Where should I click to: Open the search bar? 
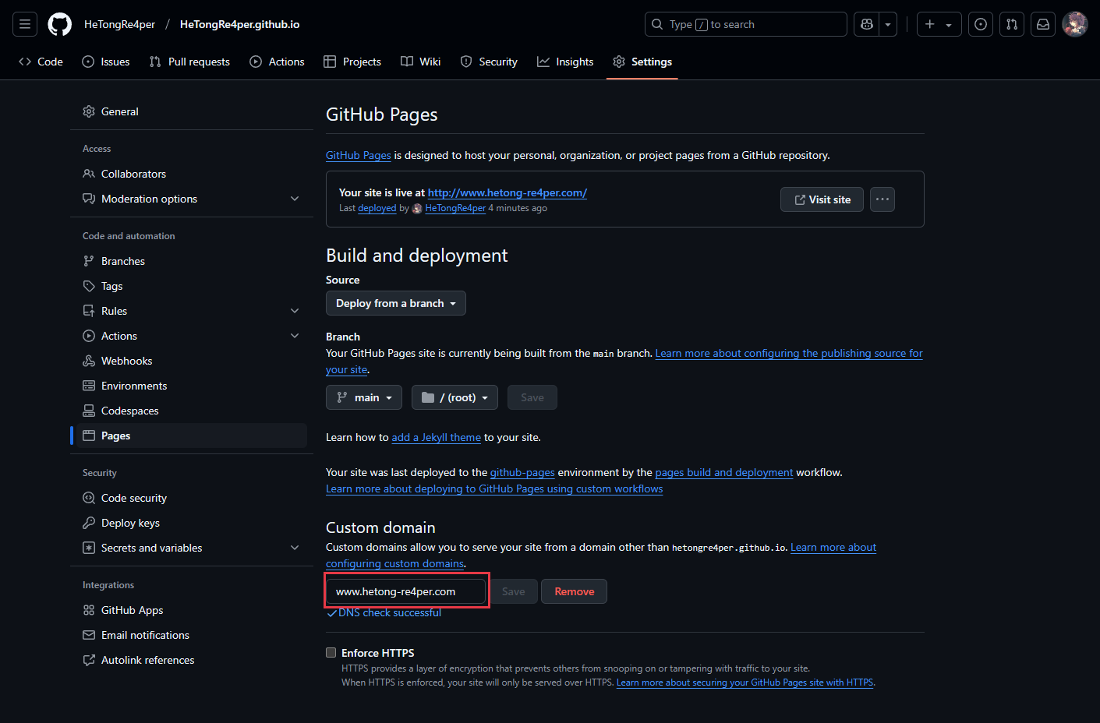pos(745,23)
